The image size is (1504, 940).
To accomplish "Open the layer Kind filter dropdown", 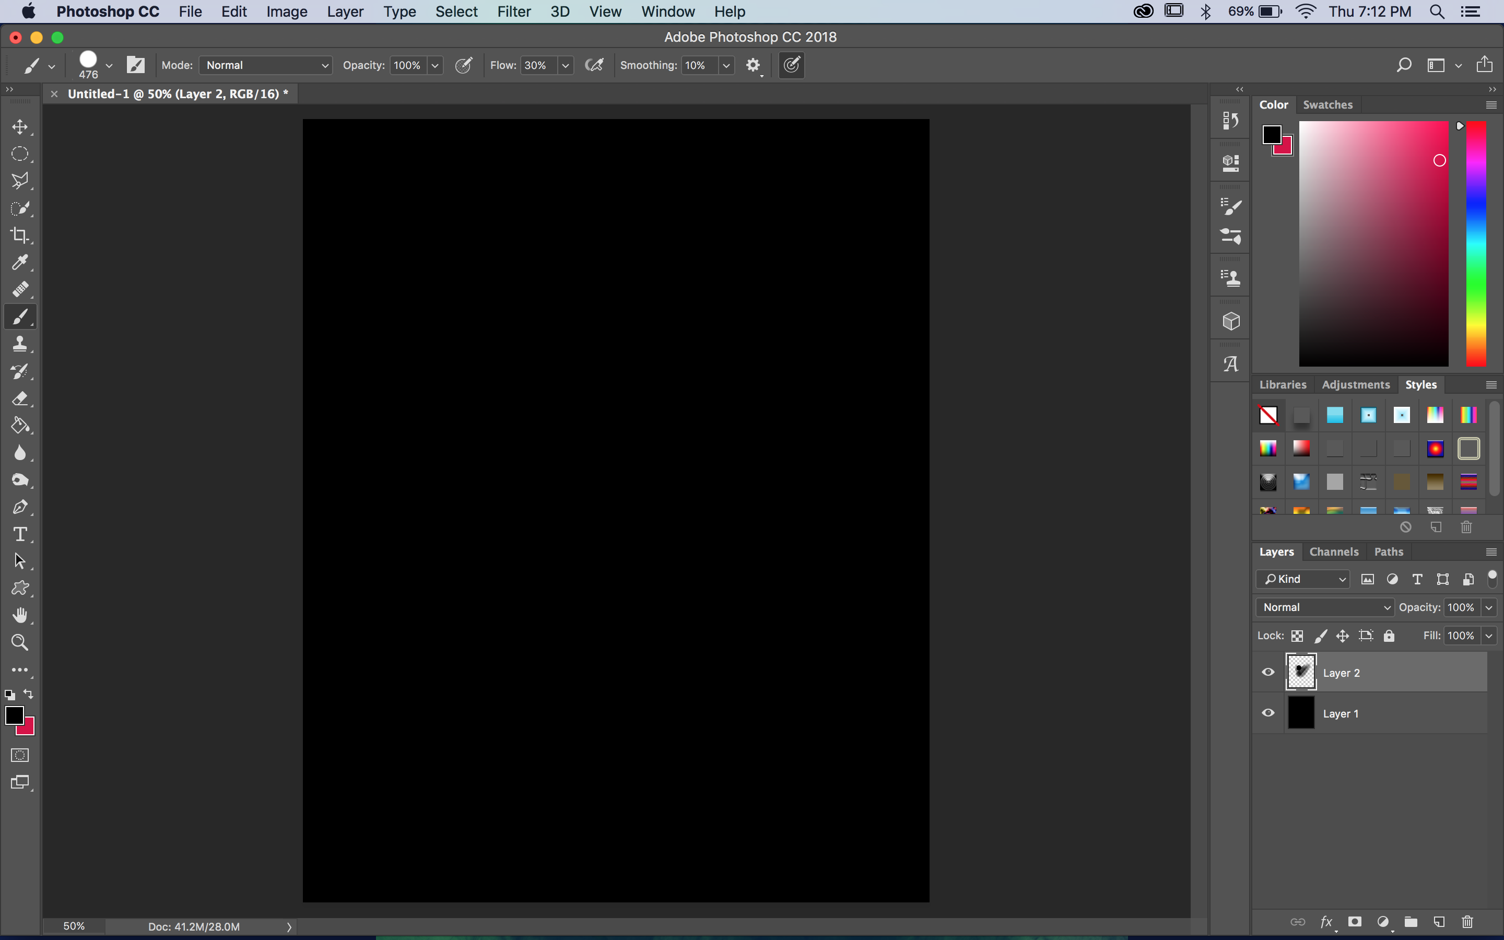I will tap(1302, 579).
